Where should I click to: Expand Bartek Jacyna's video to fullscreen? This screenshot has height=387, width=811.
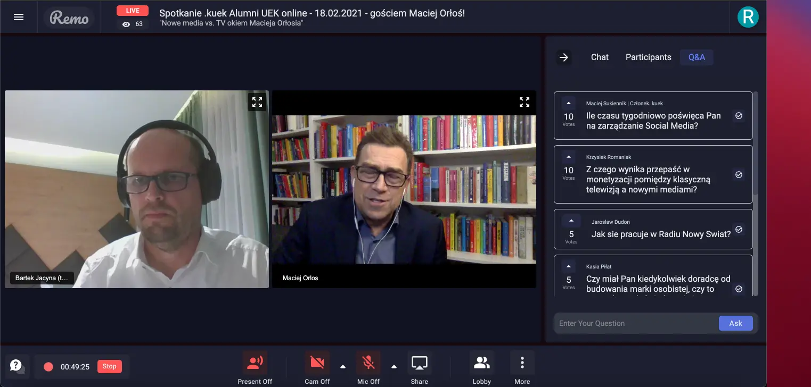point(257,102)
